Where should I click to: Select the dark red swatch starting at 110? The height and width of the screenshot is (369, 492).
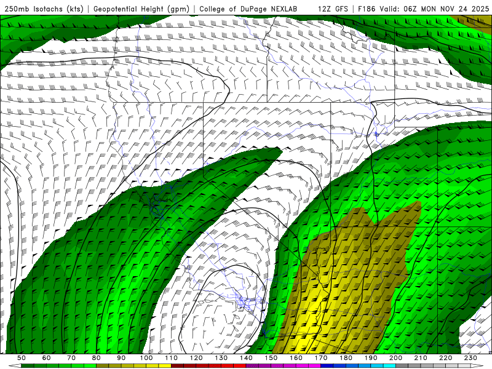pyautogui.click(x=177, y=366)
